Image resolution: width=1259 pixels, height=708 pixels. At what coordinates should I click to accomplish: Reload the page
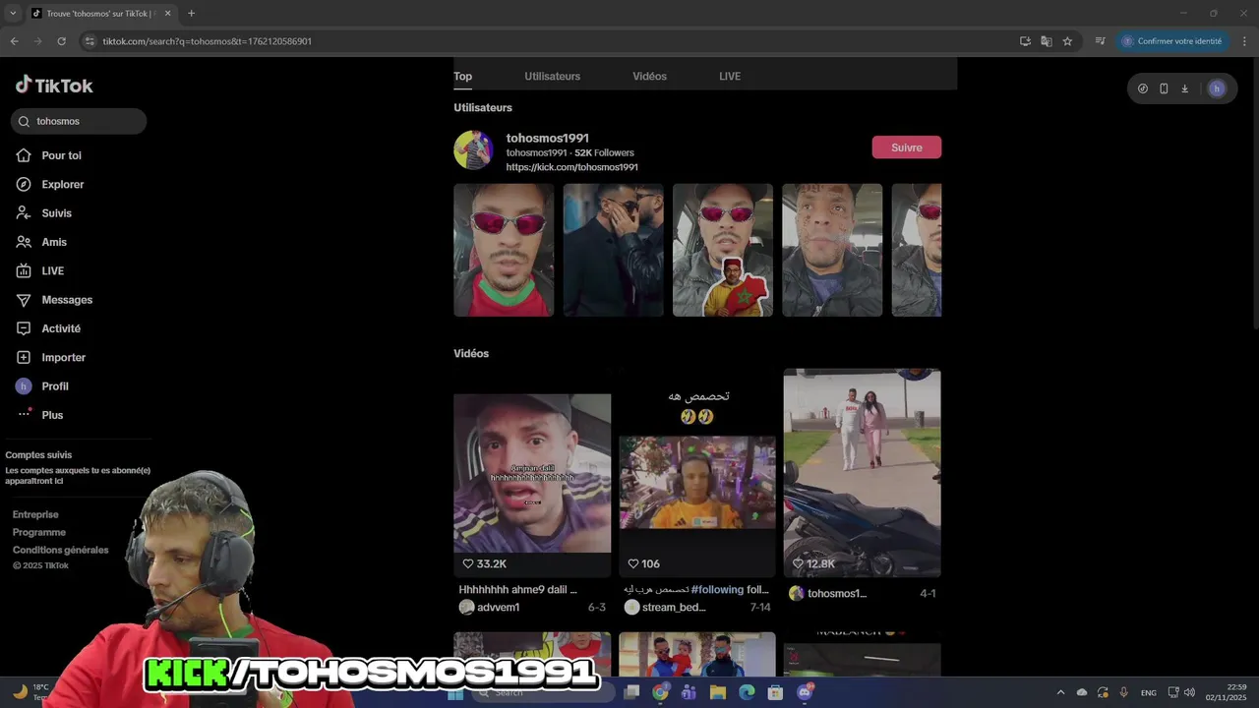61,41
